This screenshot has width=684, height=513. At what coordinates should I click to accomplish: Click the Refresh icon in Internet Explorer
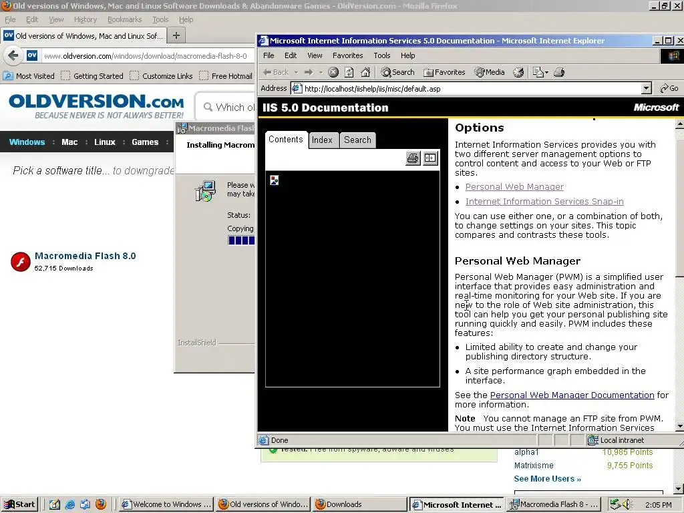349,72
